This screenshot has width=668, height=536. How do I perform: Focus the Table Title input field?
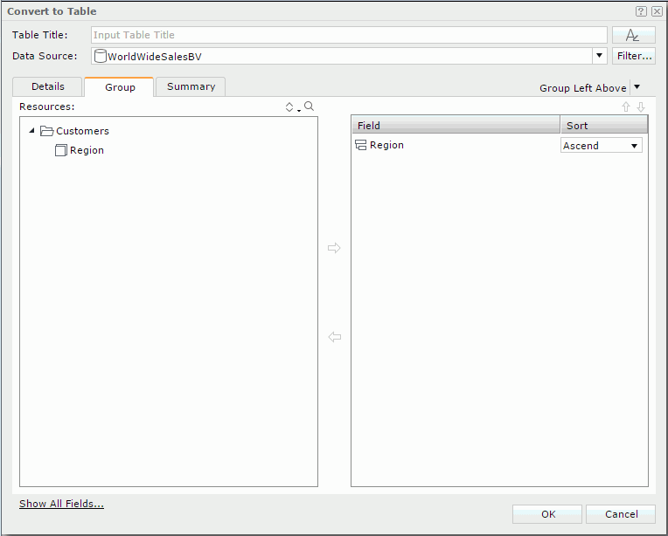point(349,35)
